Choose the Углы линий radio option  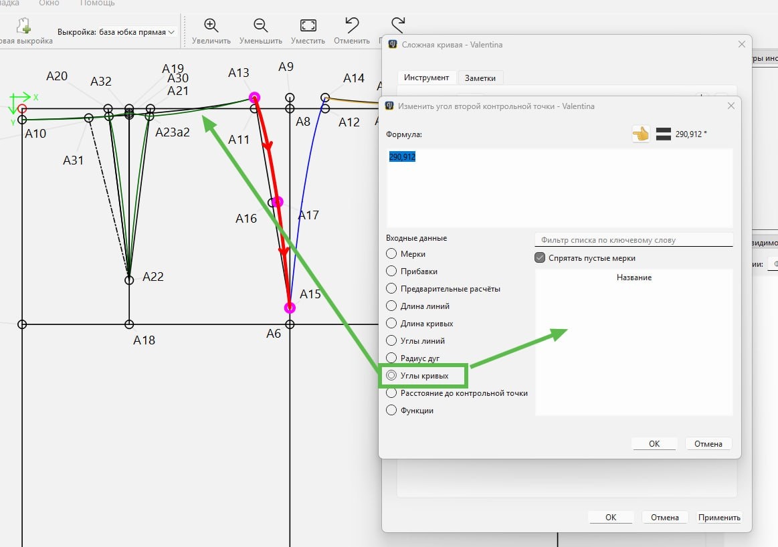tap(391, 340)
